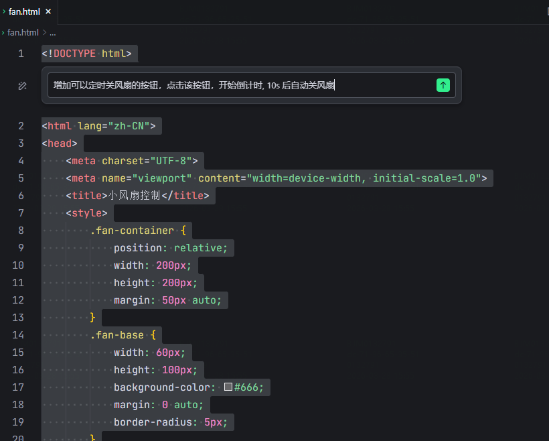Click the meta charset="UTF-8" line

[x=132, y=161]
